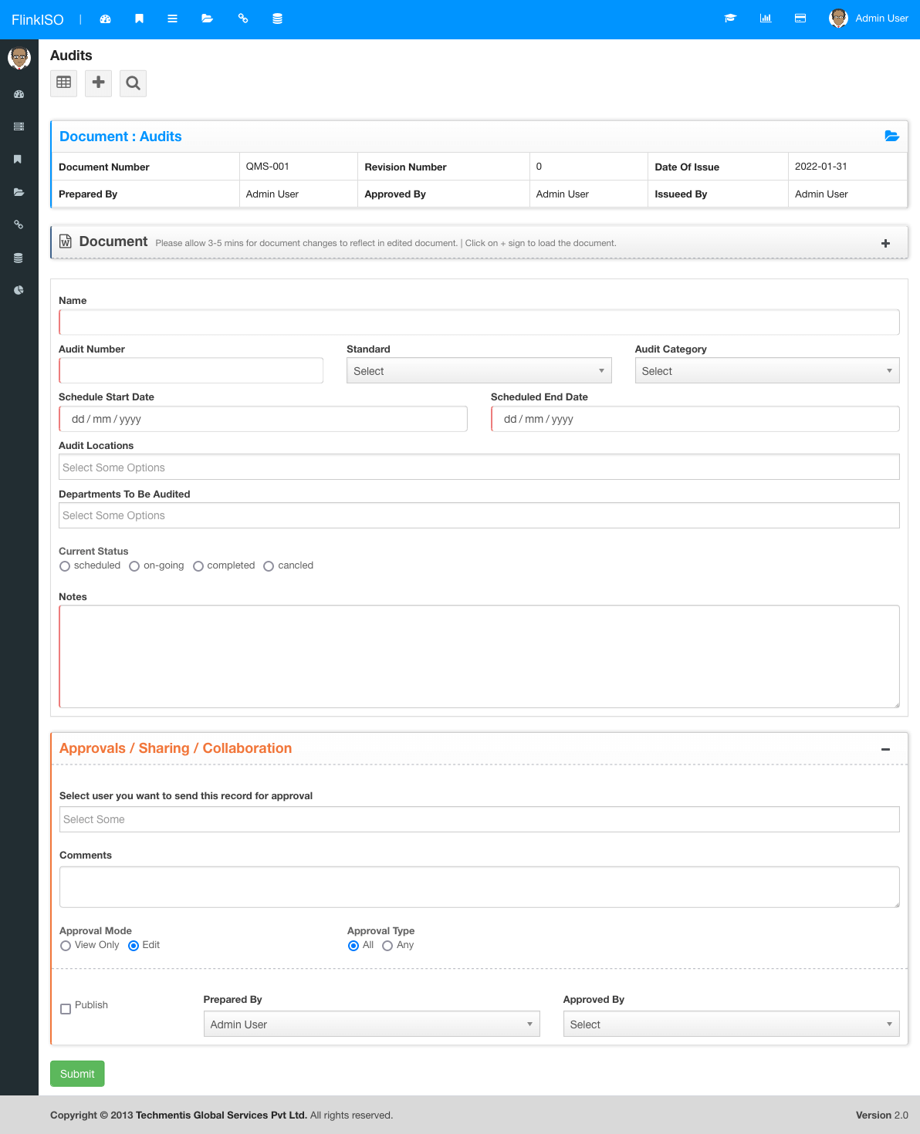
Task: Select the 'scheduled' status radio button
Action: click(65, 566)
